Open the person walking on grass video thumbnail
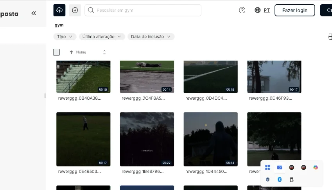The height and width of the screenshot is (190, 332). click(x=83, y=139)
